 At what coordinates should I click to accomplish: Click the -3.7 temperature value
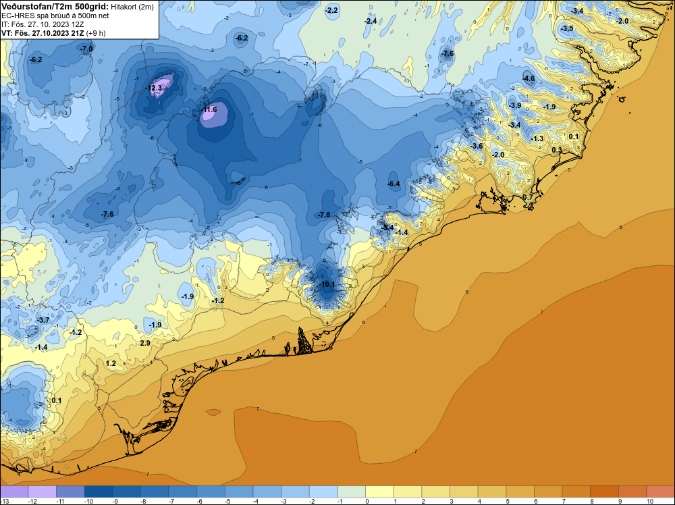[x=43, y=320]
